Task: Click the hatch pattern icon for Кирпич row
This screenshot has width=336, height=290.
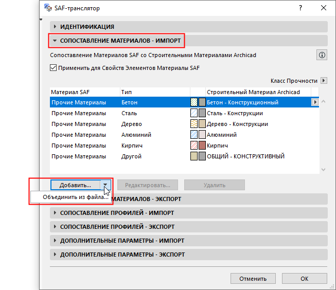Action: tap(194, 146)
